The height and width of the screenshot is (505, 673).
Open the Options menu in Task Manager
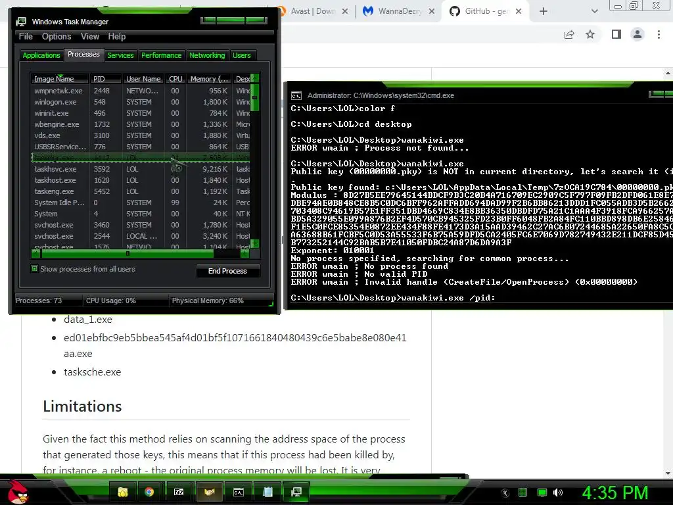coord(57,37)
